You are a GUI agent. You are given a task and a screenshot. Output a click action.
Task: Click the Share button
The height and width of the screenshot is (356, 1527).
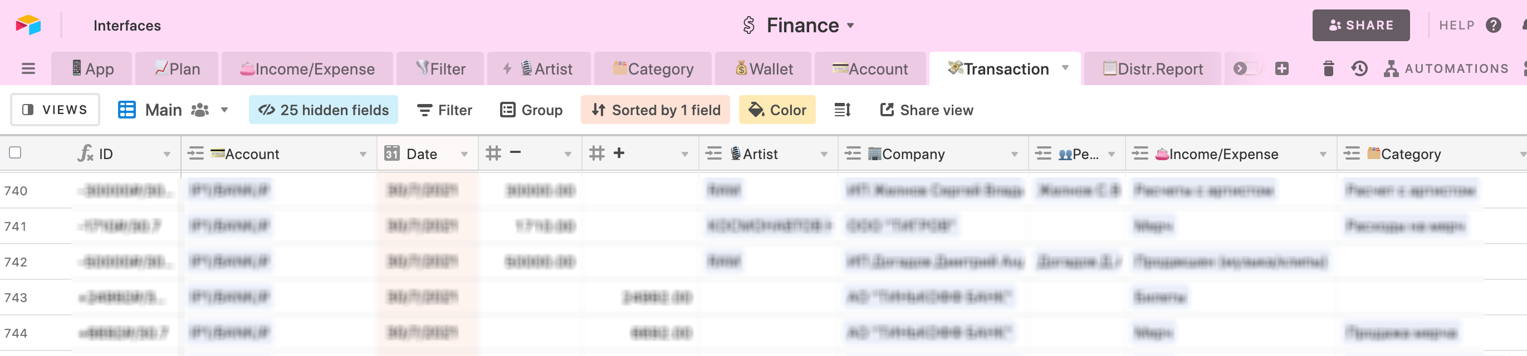[1360, 25]
